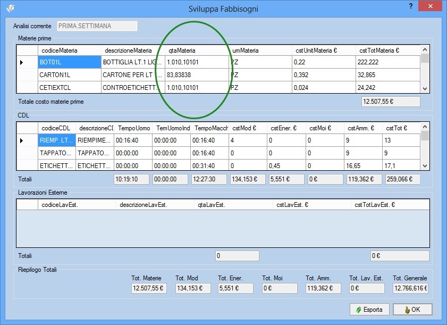Sort by codiceCDL column header
This screenshot has height=325, width=447.
point(56,128)
